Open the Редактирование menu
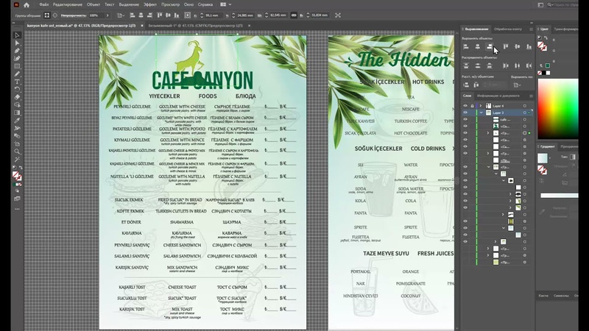589x331 pixels. pos(67,4)
